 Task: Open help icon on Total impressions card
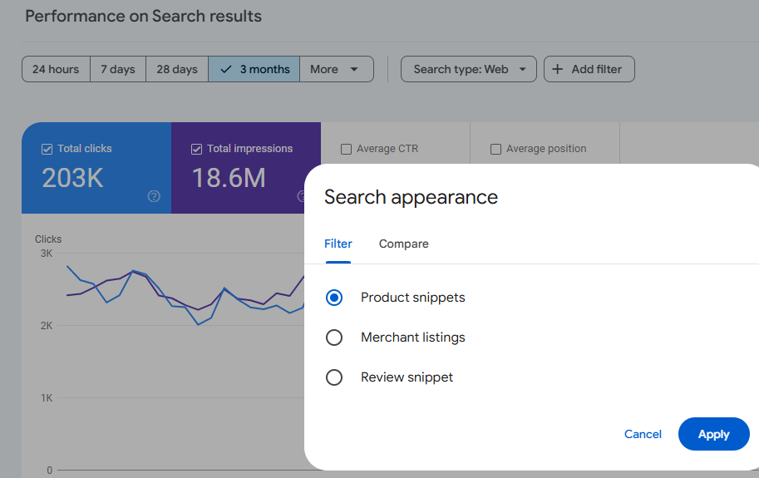[302, 196]
